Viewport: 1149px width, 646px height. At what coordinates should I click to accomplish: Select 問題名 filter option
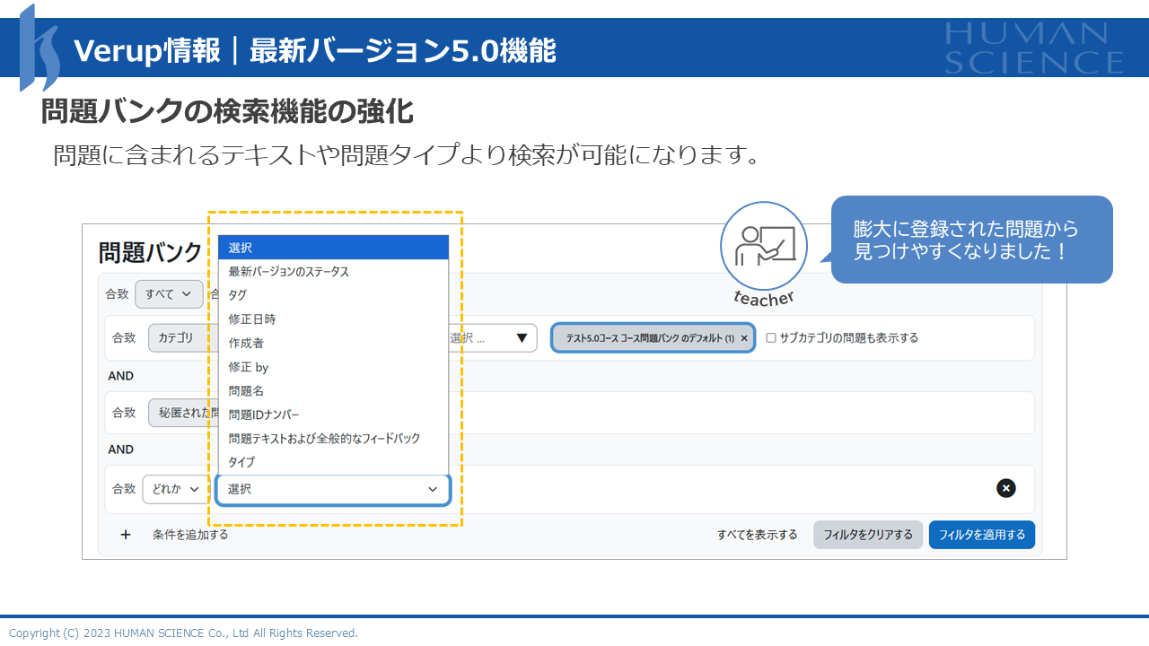click(246, 391)
